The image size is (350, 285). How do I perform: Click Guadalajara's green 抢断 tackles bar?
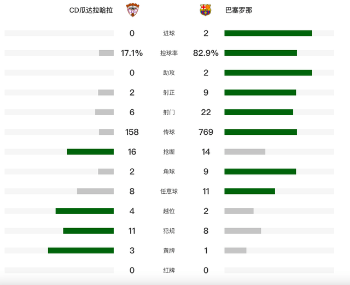90,152
